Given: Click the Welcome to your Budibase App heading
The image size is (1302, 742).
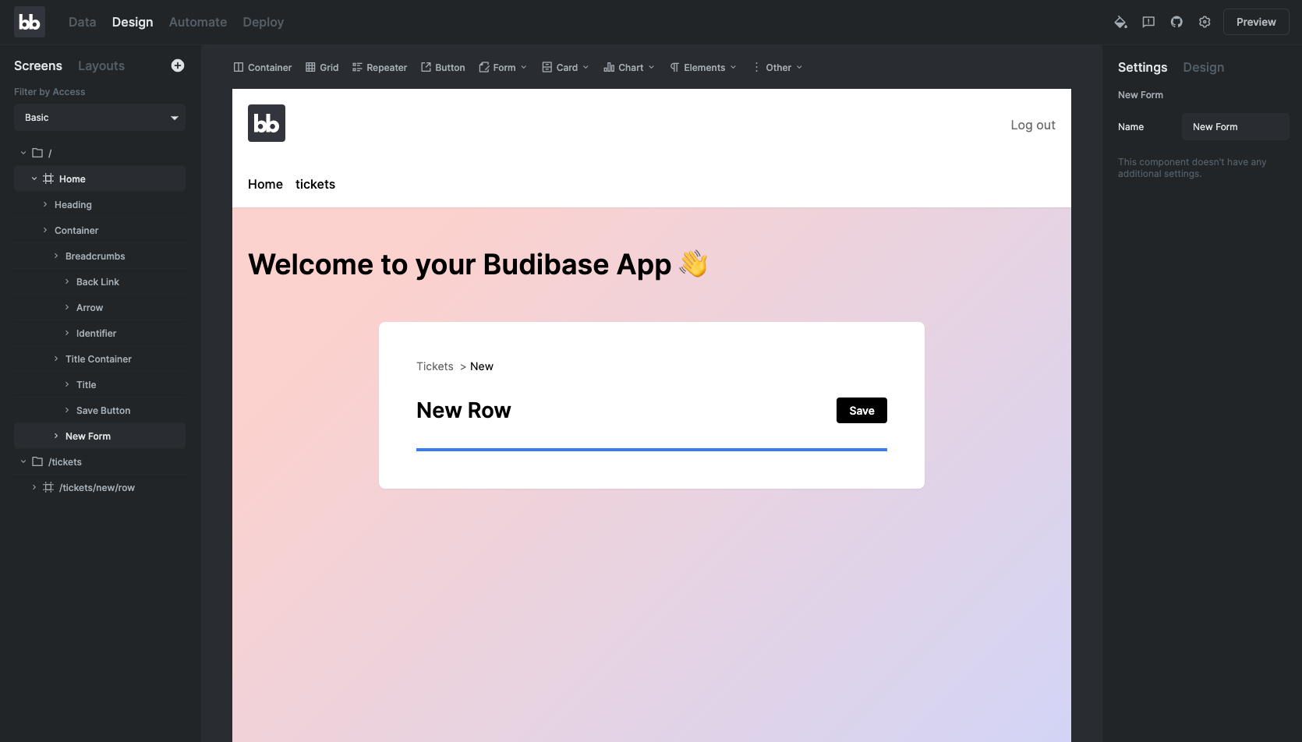Looking at the screenshot, I should [x=477, y=264].
